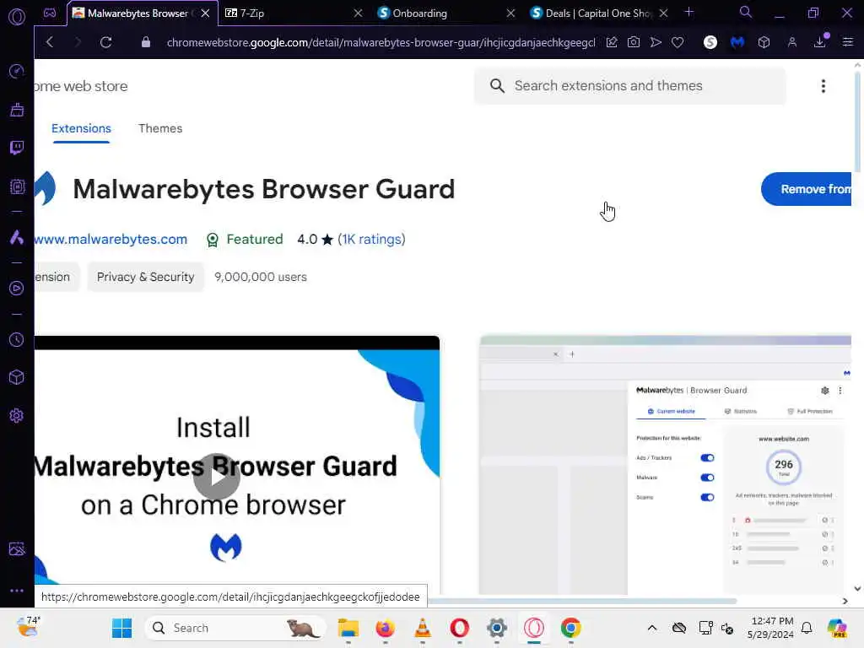The width and height of the screenshot is (864, 648).
Task: Open the send-to-My-Flow arrow icon
Action: click(656, 42)
